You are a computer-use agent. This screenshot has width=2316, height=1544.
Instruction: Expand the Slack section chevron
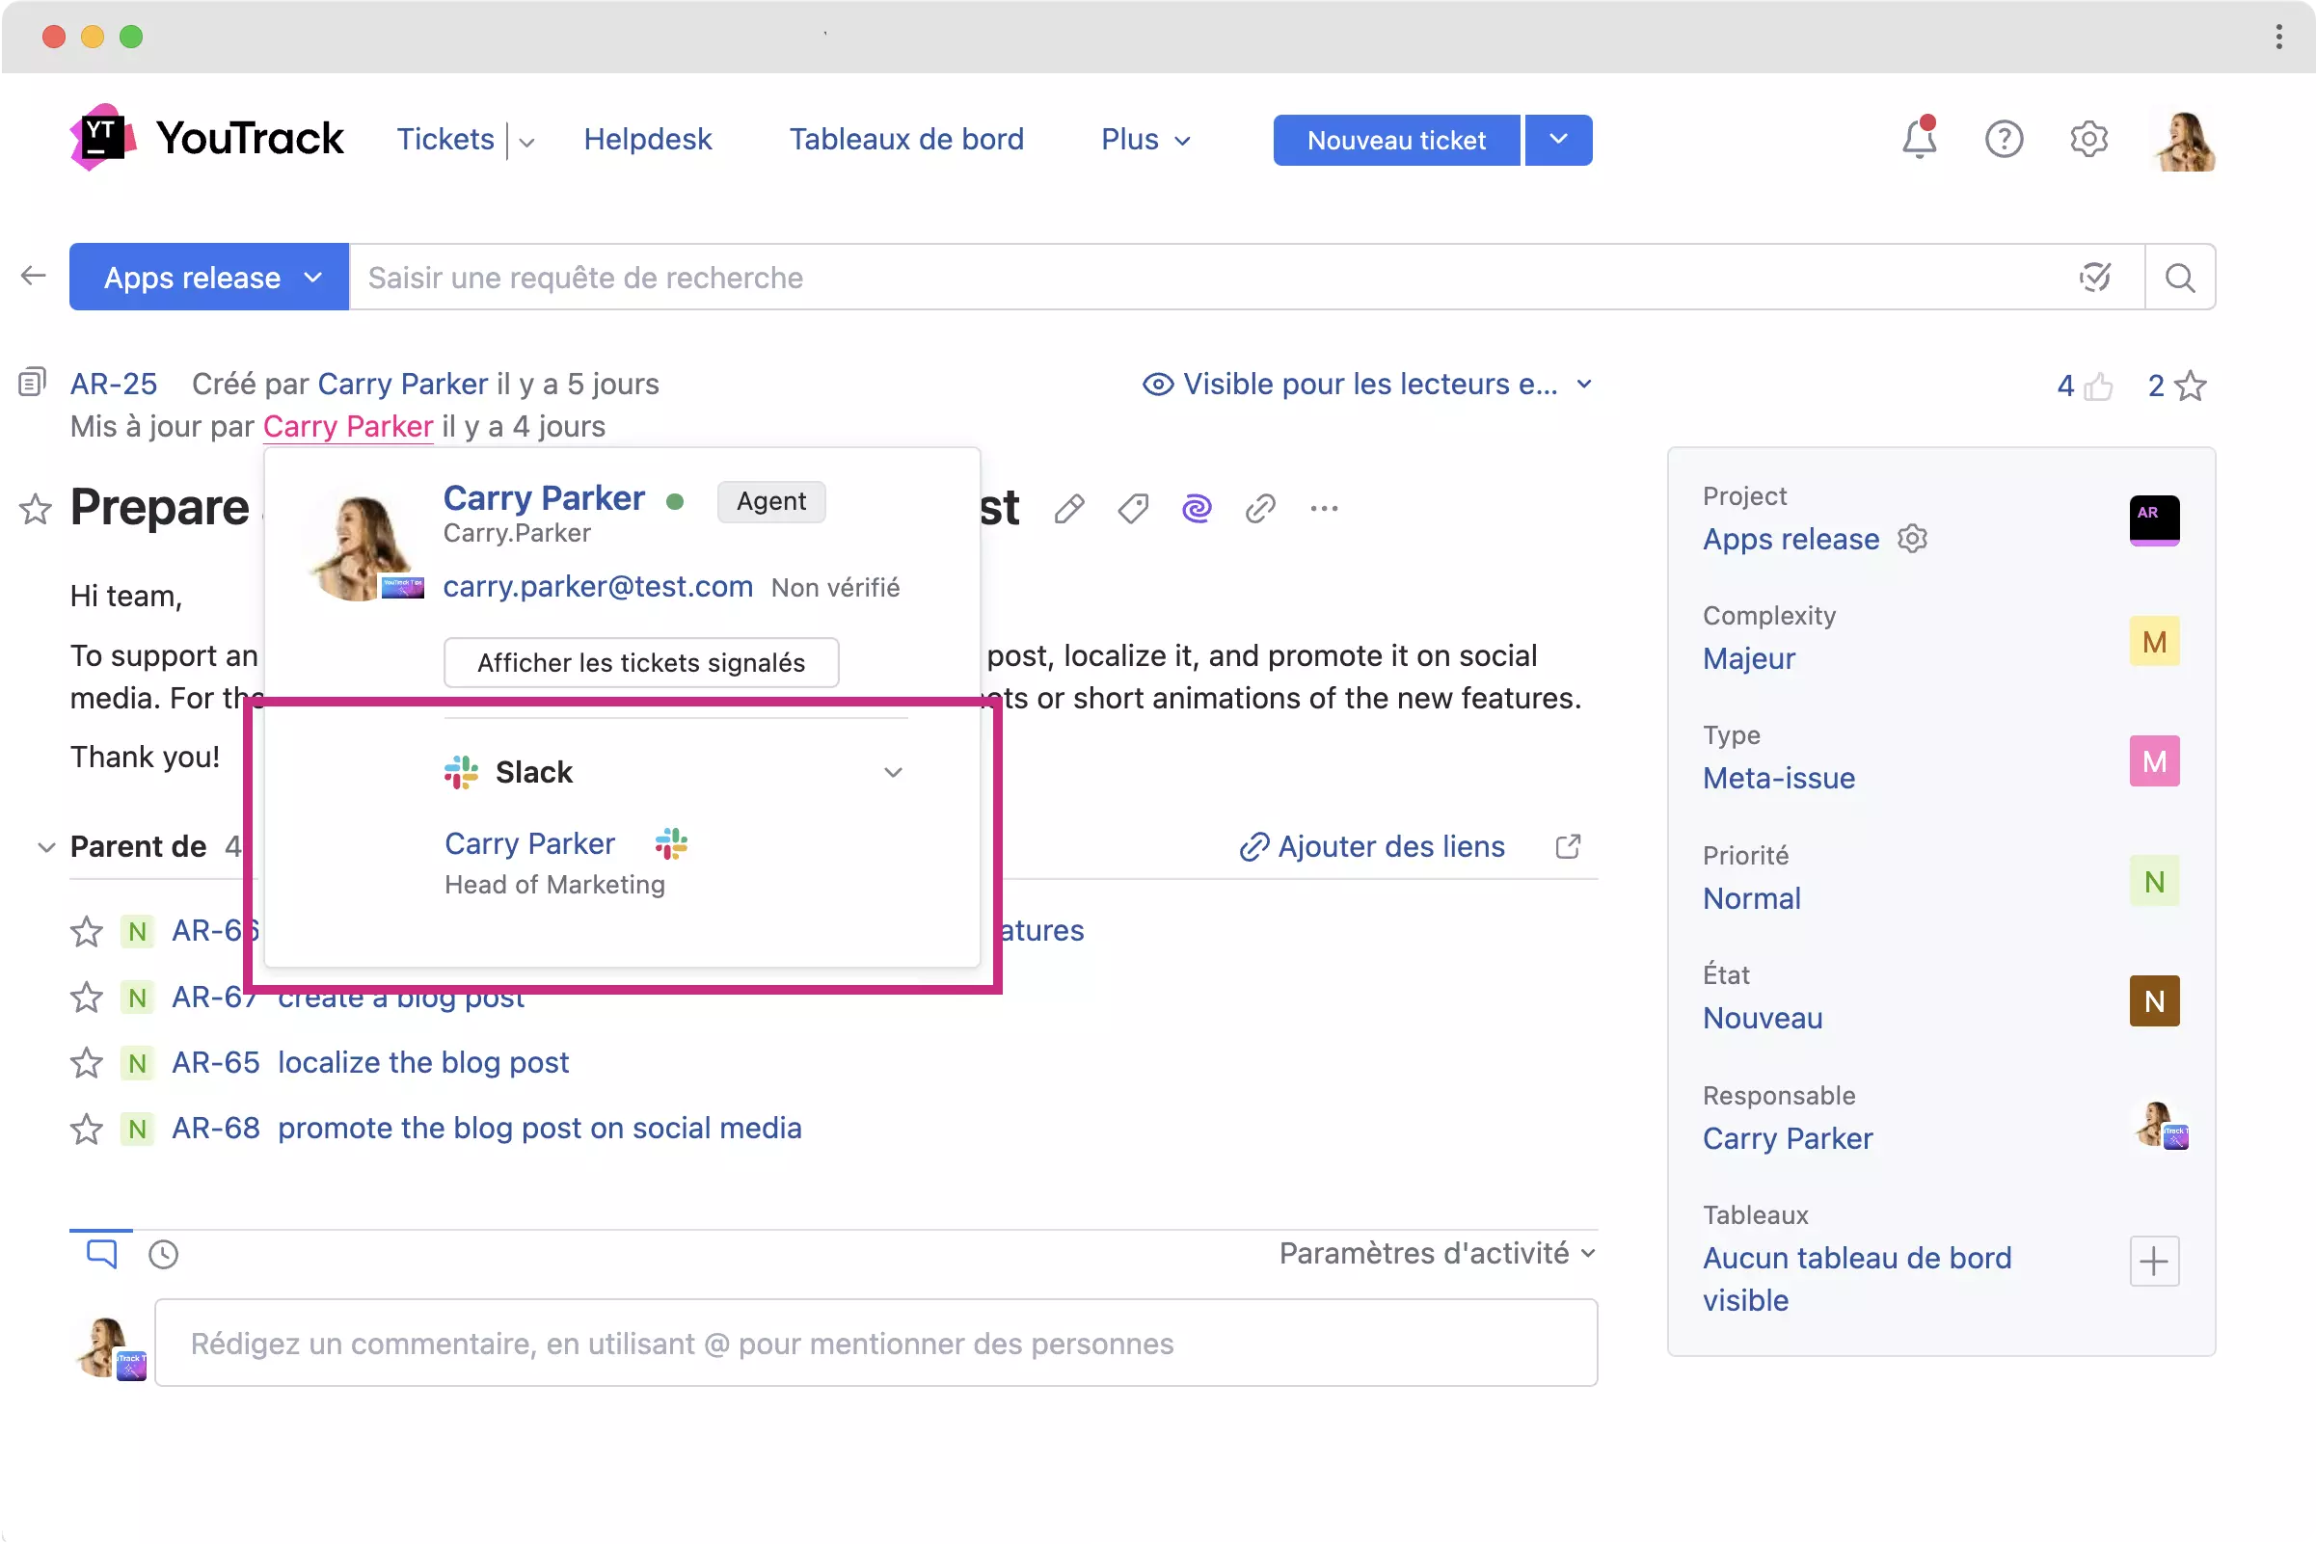(893, 772)
